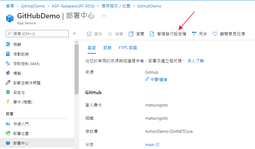Click the first GitHubDemo breadcrumb link

(x=33, y=6)
